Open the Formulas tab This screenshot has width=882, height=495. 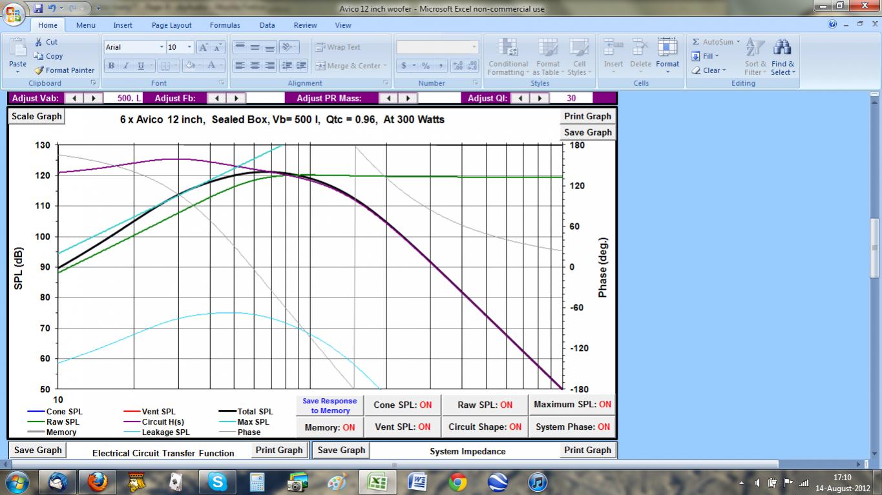(225, 25)
